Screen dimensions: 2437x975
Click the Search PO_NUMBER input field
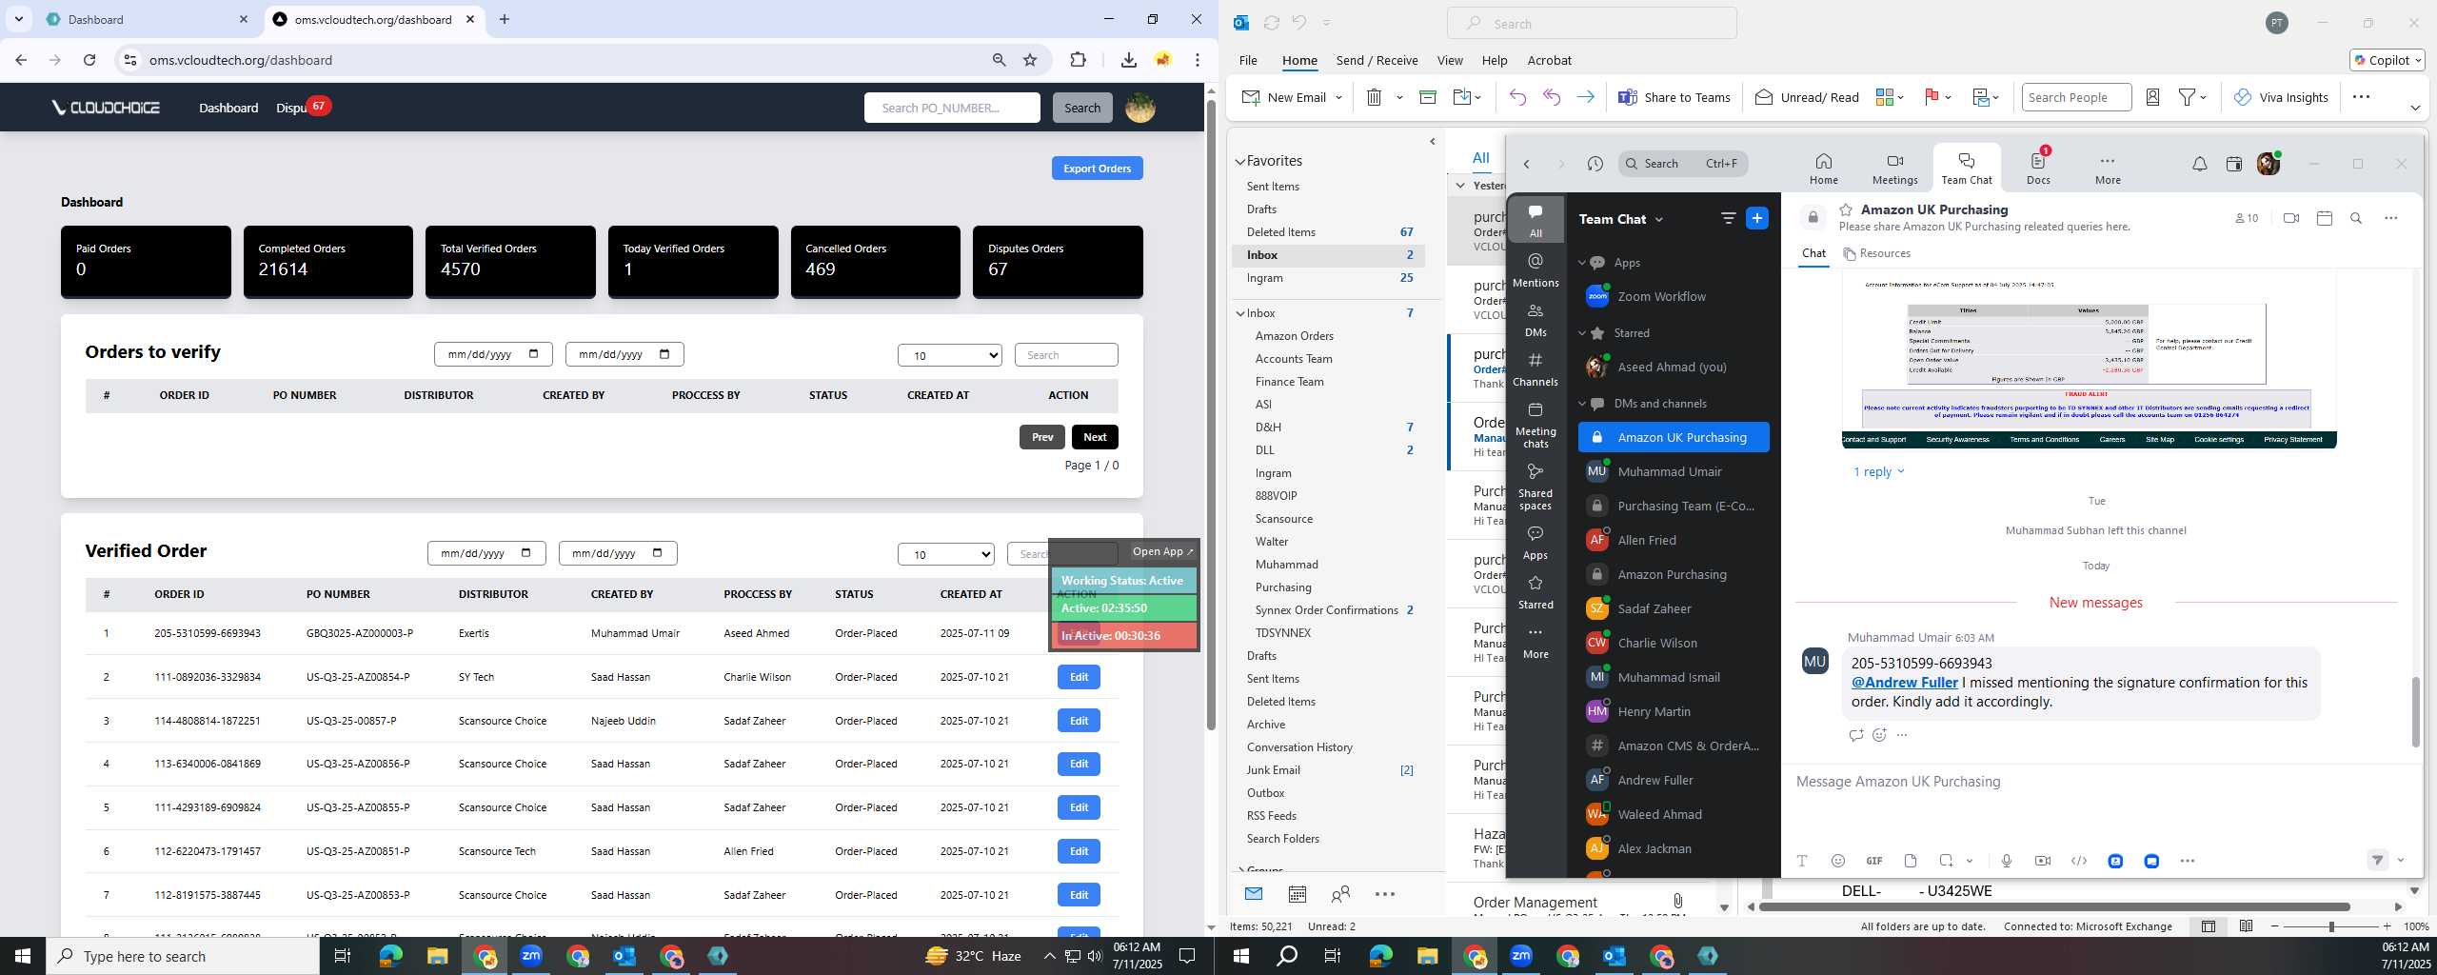tap(952, 108)
